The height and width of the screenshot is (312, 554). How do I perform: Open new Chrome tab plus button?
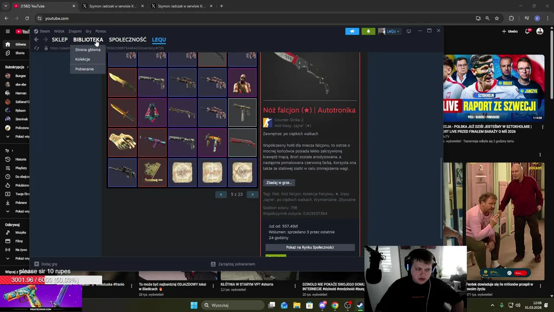[x=221, y=6]
